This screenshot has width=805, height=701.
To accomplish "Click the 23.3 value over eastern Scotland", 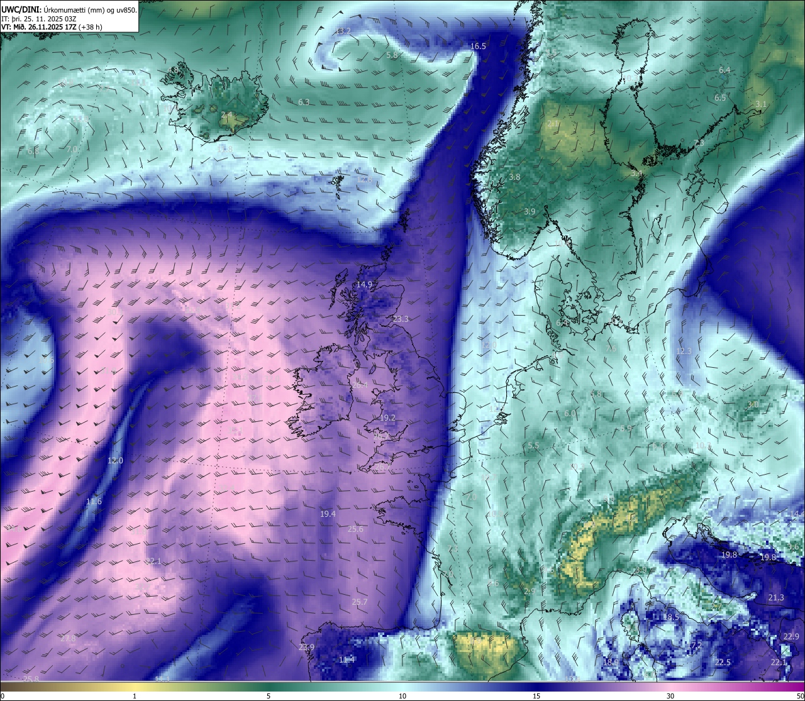I will point(401,319).
